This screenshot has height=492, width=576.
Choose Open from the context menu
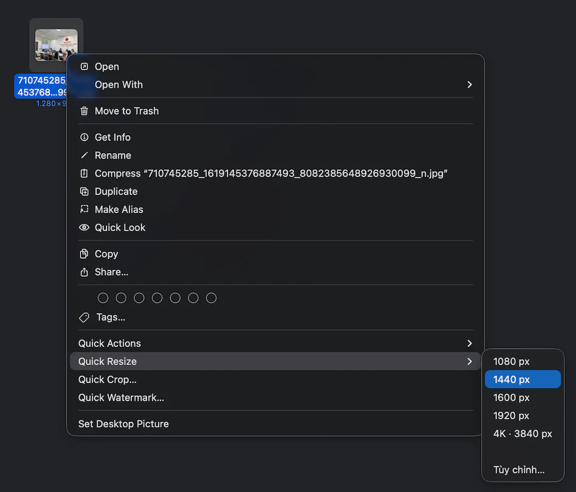[276, 67]
